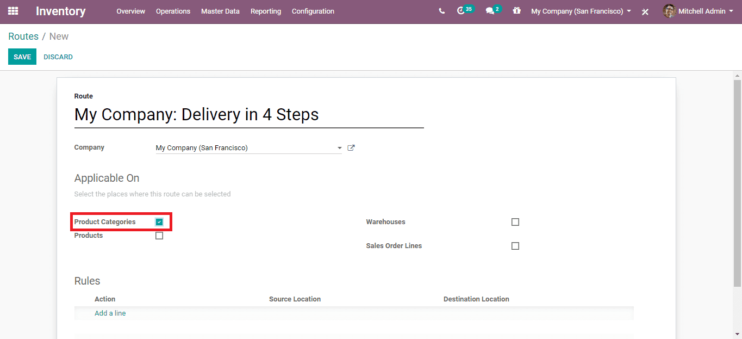This screenshot has height=339, width=742.
Task: Click the Warehouses label
Action: pyautogui.click(x=386, y=222)
